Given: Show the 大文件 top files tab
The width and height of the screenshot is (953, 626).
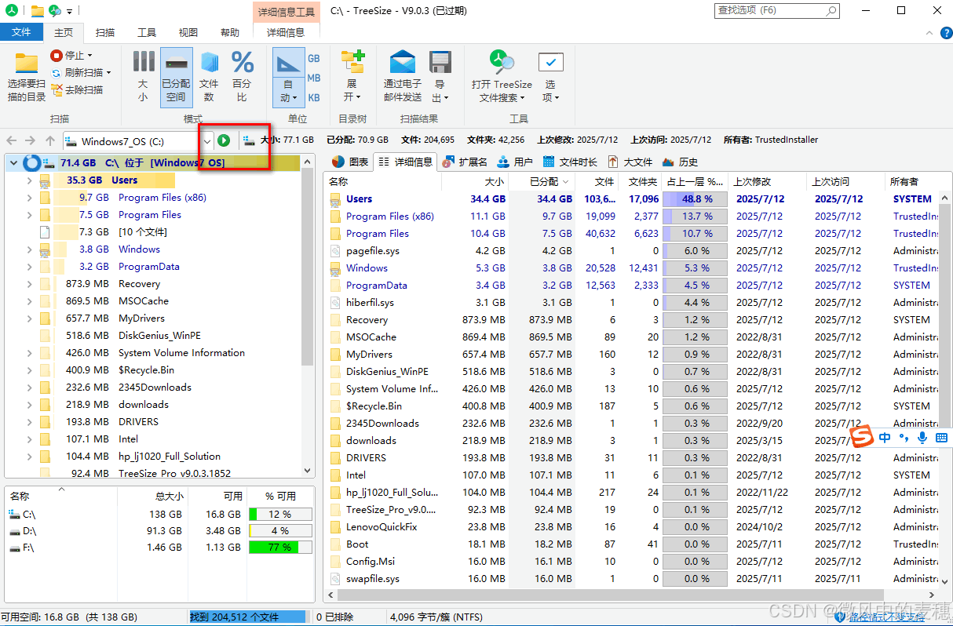Looking at the screenshot, I should [629, 162].
